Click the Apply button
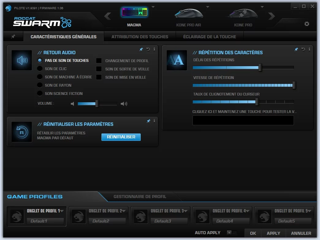320x240 pixels. (273, 233)
